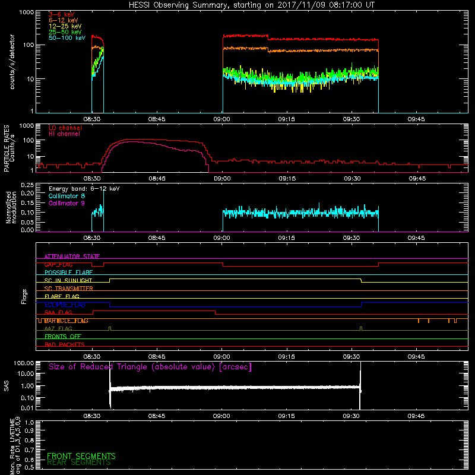Click the yellow "12-25 keV" legend label
475x475 pixels.
pos(65,26)
